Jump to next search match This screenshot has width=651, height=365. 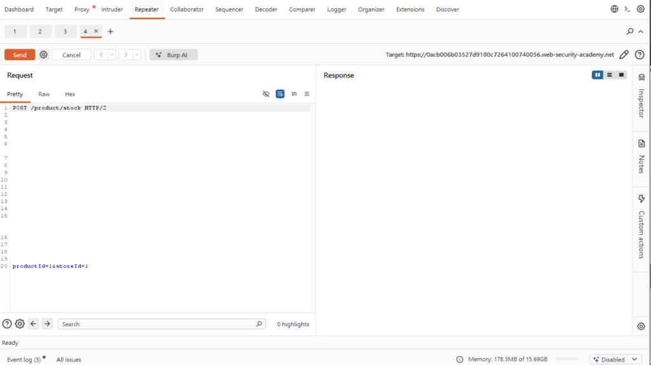pos(47,324)
